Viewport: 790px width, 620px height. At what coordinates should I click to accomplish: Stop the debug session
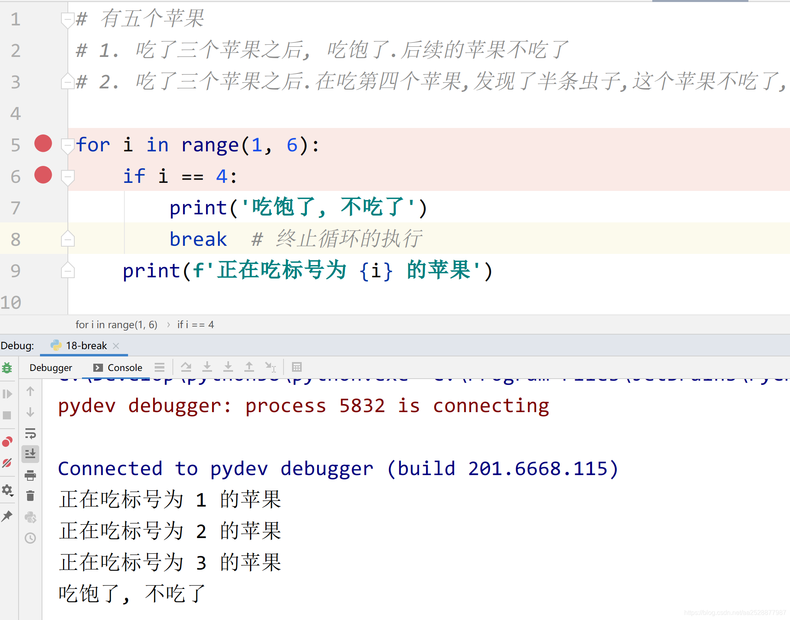[x=7, y=415]
